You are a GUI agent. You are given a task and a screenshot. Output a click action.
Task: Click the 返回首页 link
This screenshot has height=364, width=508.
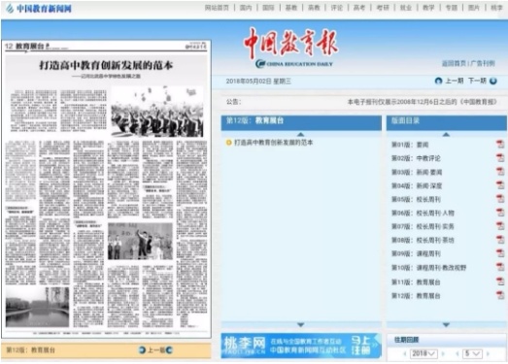coord(454,63)
